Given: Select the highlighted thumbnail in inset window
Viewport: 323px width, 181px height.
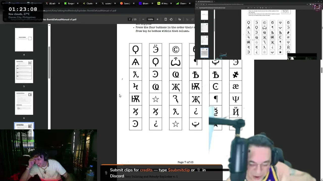Looking at the screenshot, I should (x=204, y=53).
